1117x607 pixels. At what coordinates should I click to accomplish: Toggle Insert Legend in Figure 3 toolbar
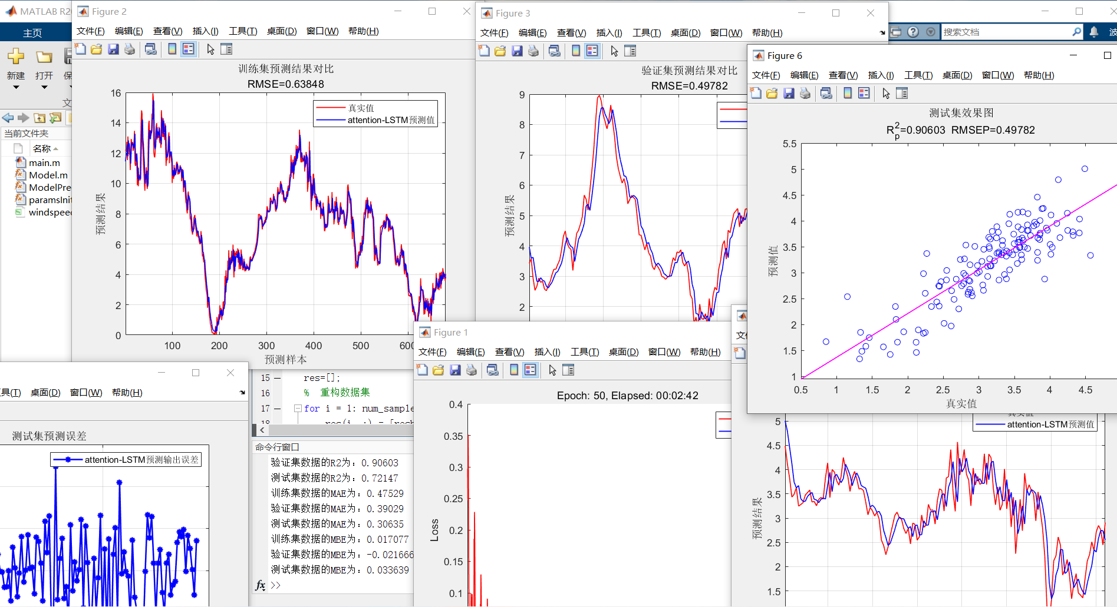(592, 51)
